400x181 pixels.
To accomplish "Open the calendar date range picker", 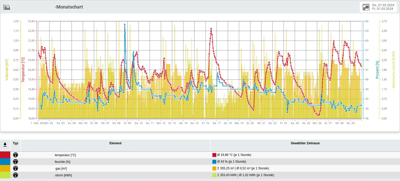I will coord(366,7).
